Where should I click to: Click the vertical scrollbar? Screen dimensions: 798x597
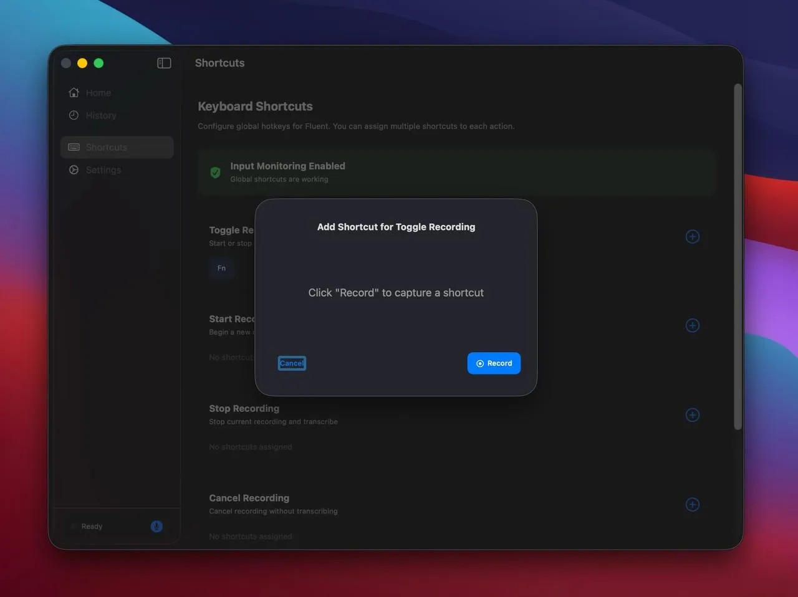pyautogui.click(x=738, y=256)
